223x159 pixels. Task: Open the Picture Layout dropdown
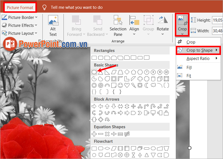[x=20, y=33]
